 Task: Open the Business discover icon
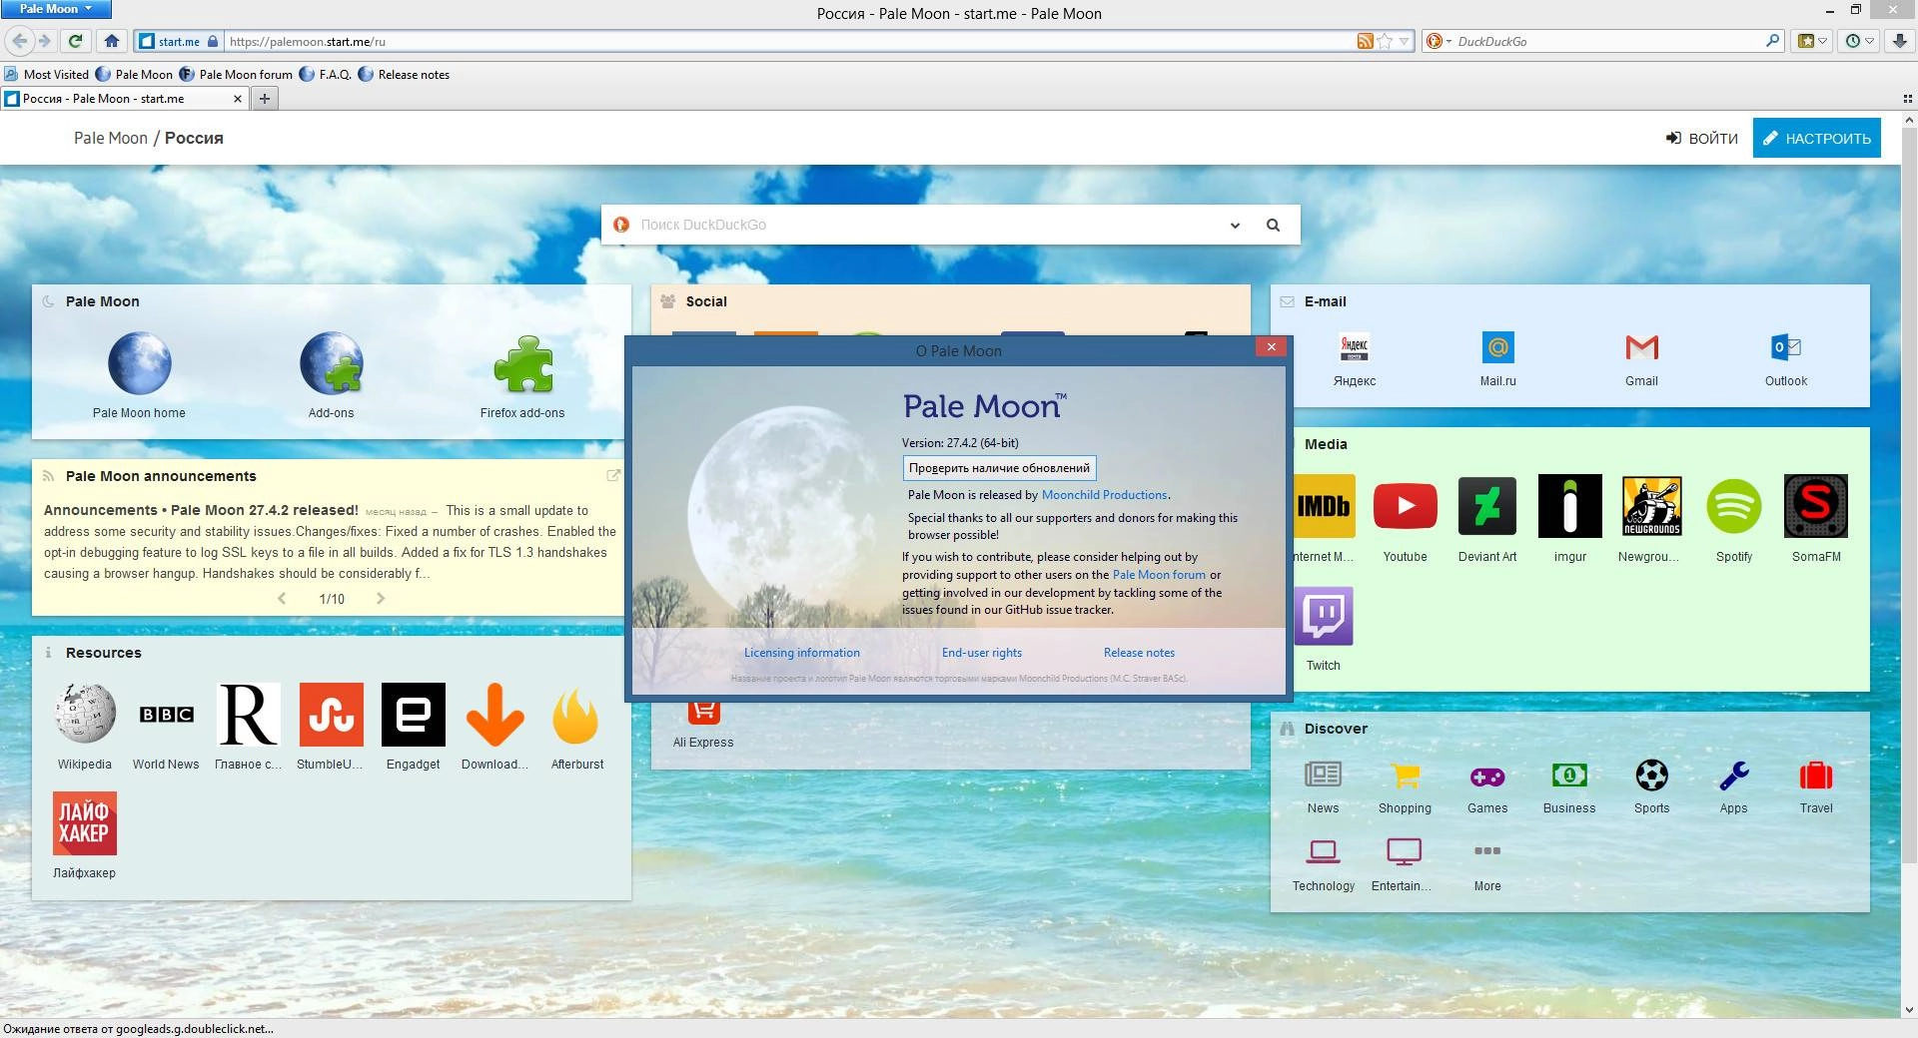[x=1569, y=776]
